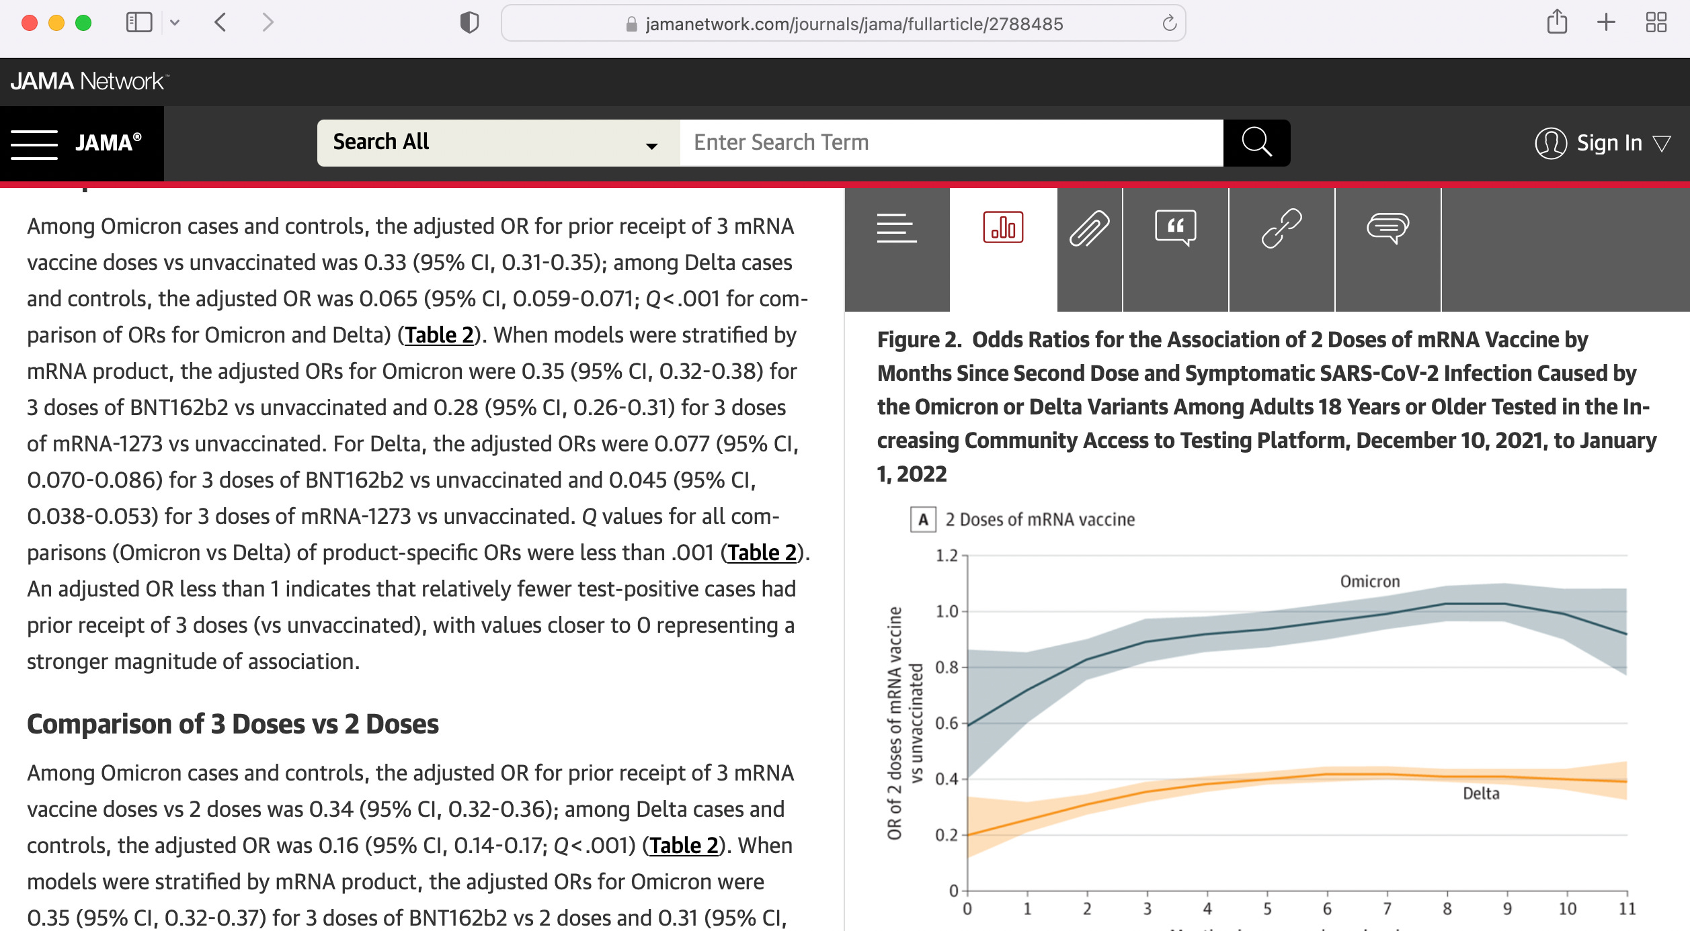
Task: Click Table 2 link after Q<.001
Action: pos(684,845)
